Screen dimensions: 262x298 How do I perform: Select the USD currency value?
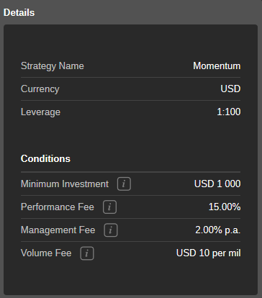coord(230,89)
